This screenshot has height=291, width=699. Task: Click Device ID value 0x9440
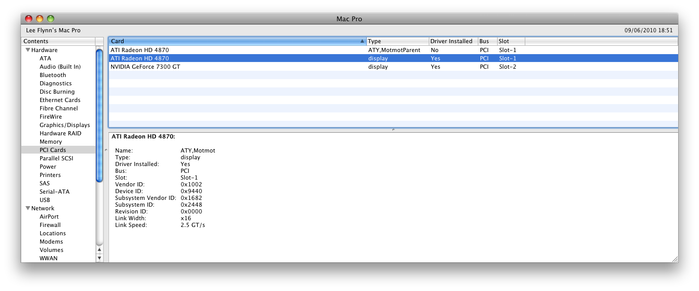click(x=191, y=191)
